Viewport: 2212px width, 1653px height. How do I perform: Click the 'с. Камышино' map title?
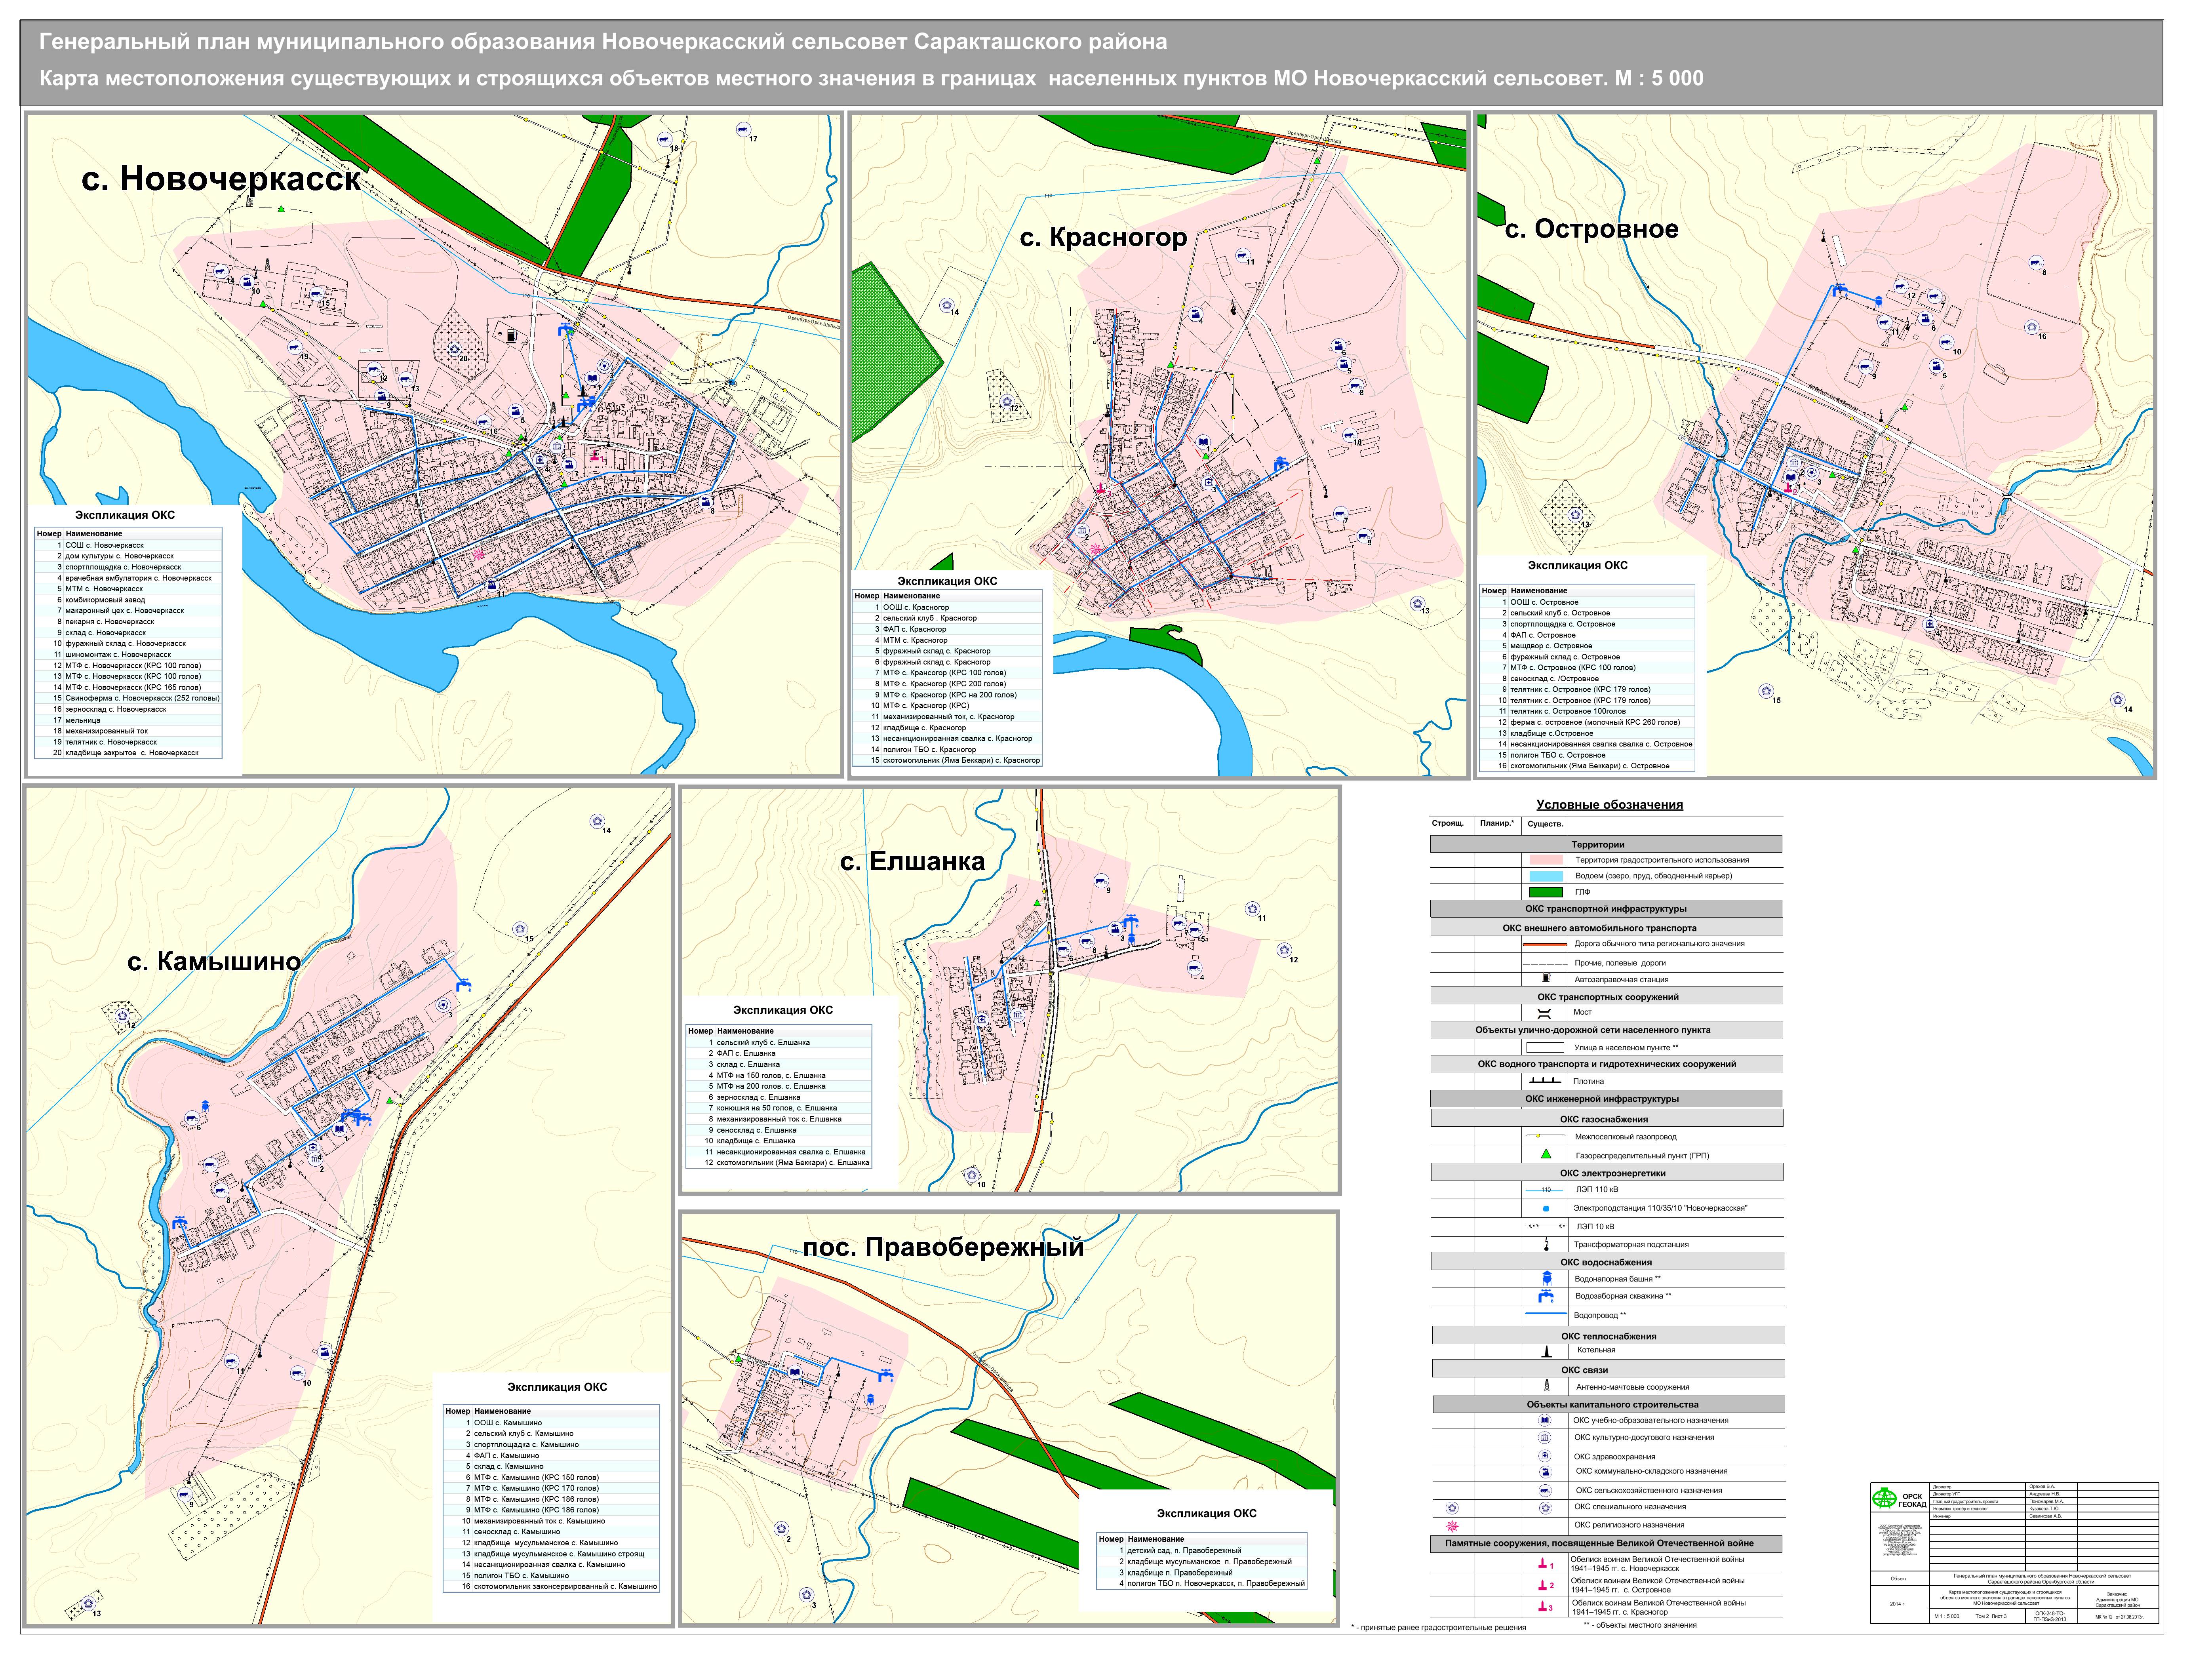click(x=214, y=962)
